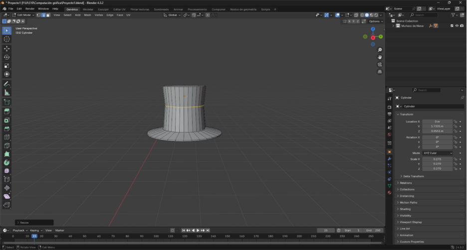Screen dimensions: 467x250
Task: Switch to perspective/orthographic grid view icon
Action: (380, 72)
